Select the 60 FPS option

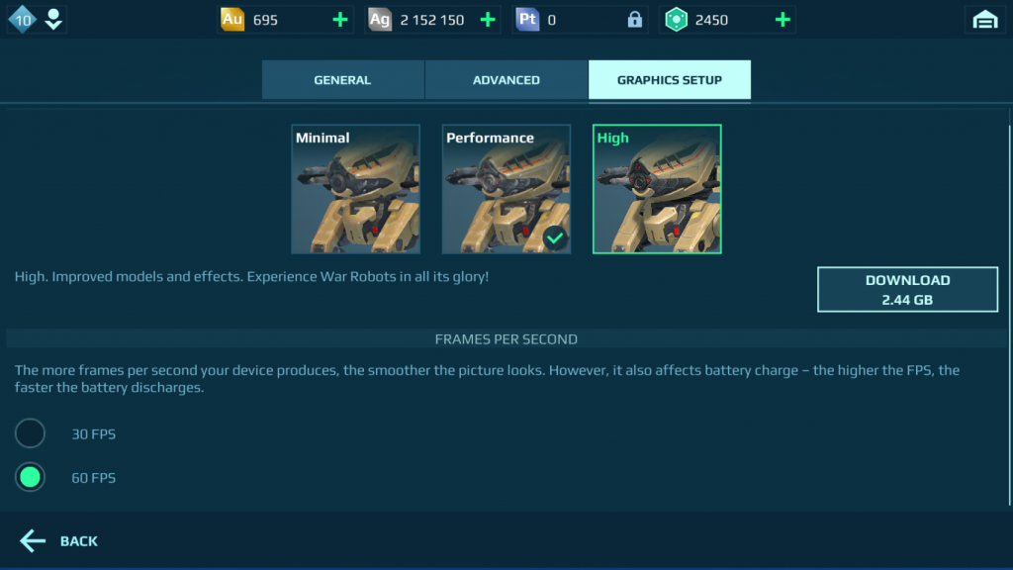coord(30,477)
